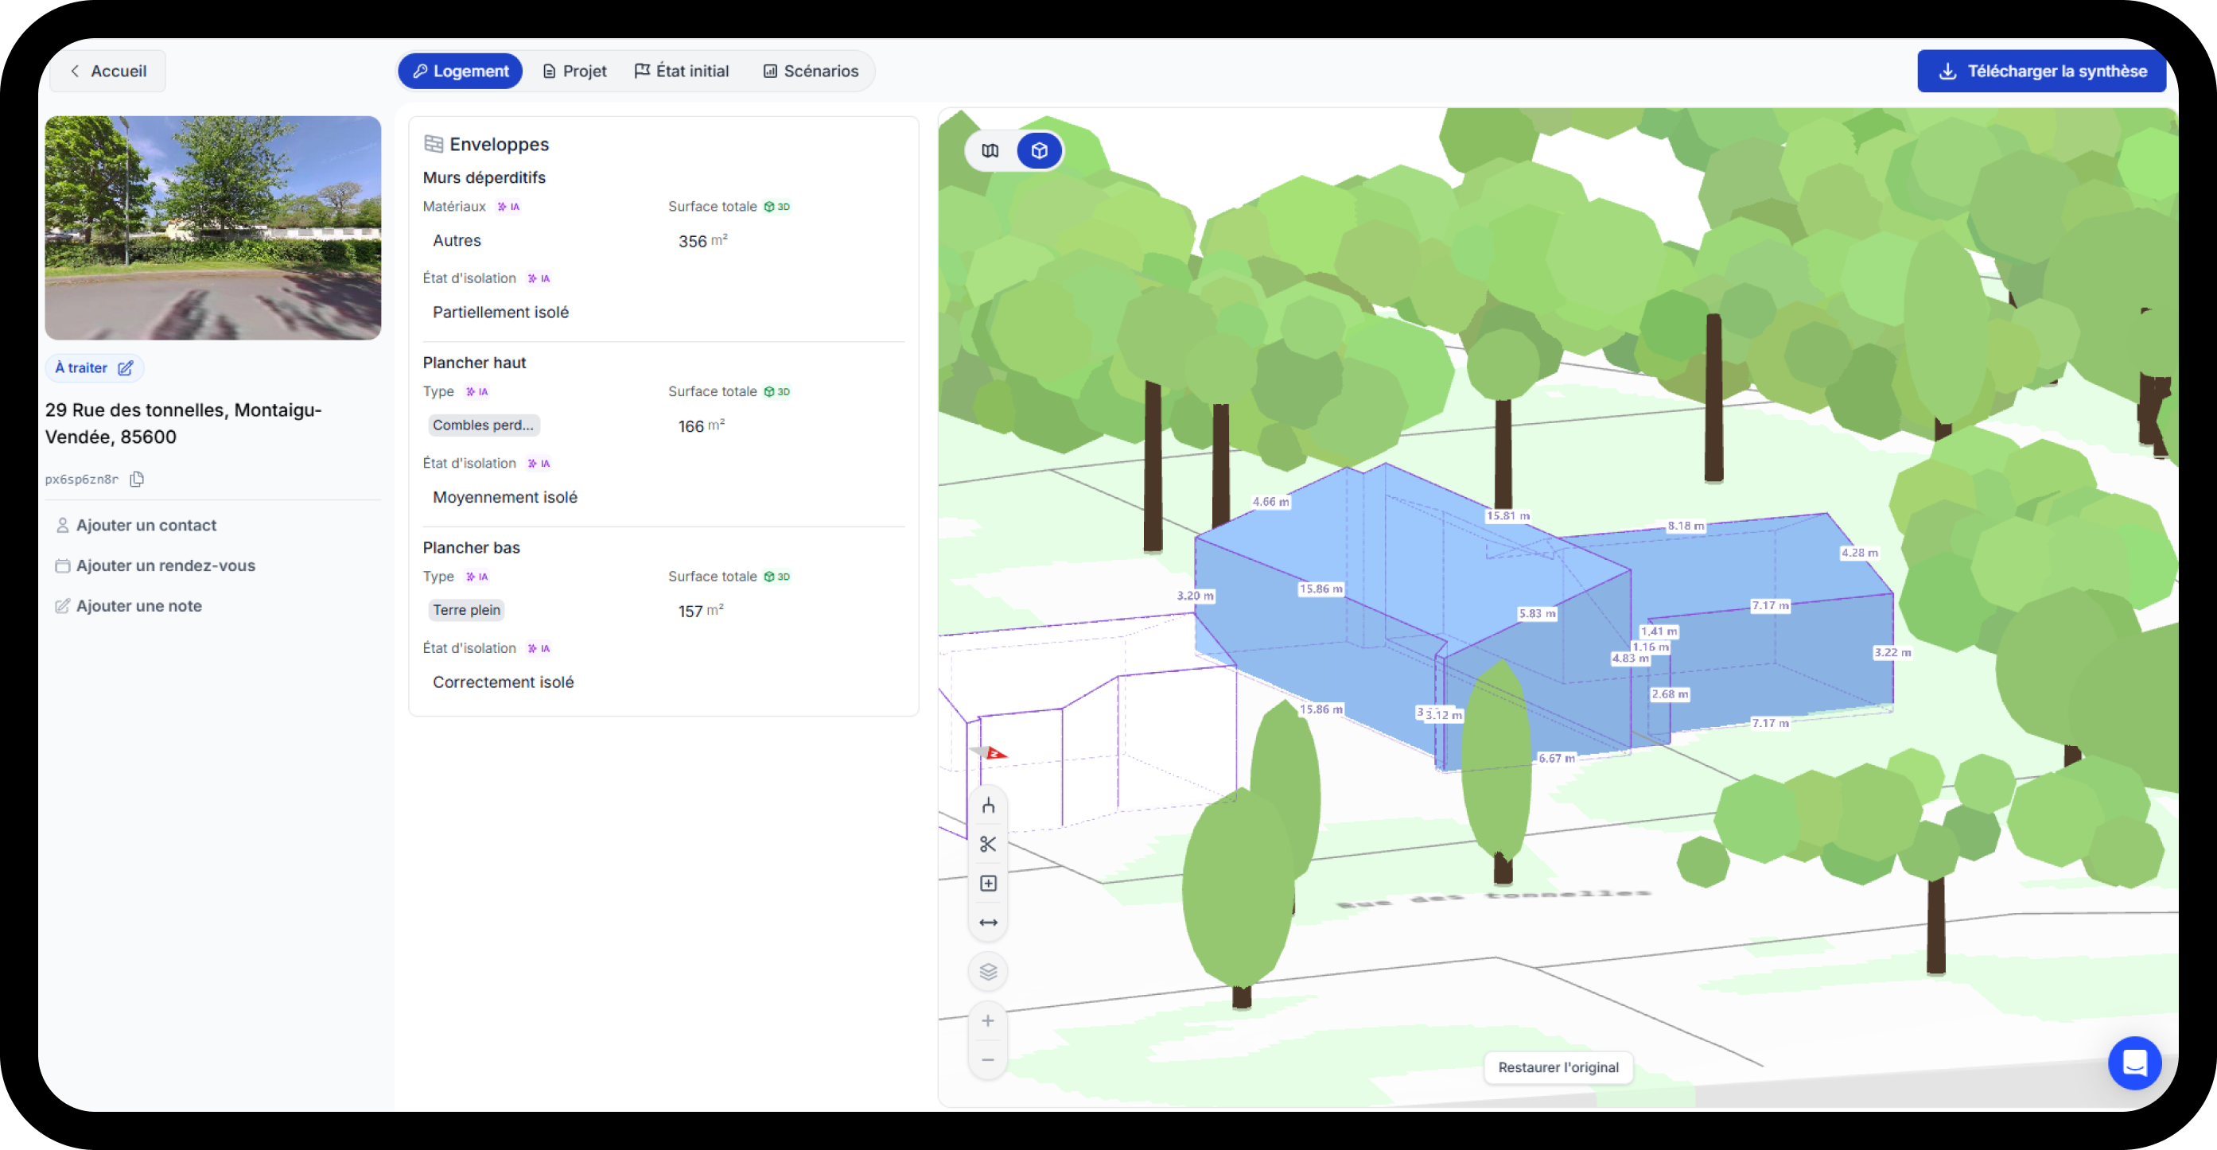Click the IA badge for Plancher bas isolation
This screenshot has height=1150, width=2217.
(x=539, y=648)
